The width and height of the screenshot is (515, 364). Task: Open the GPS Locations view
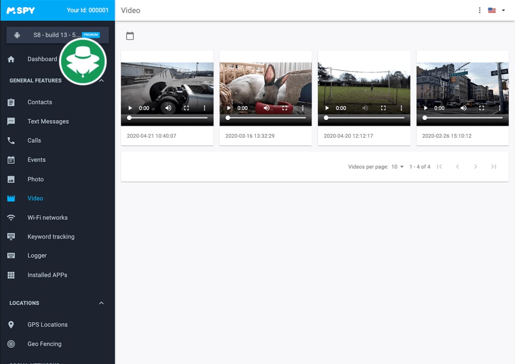click(x=47, y=324)
